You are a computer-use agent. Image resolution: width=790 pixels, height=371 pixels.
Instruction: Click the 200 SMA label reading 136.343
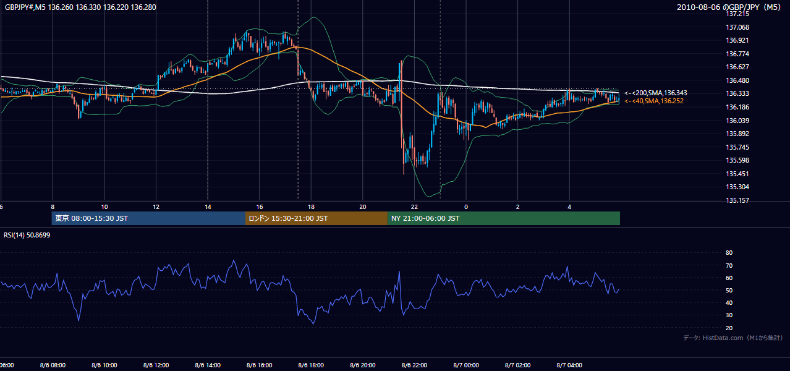click(x=655, y=93)
